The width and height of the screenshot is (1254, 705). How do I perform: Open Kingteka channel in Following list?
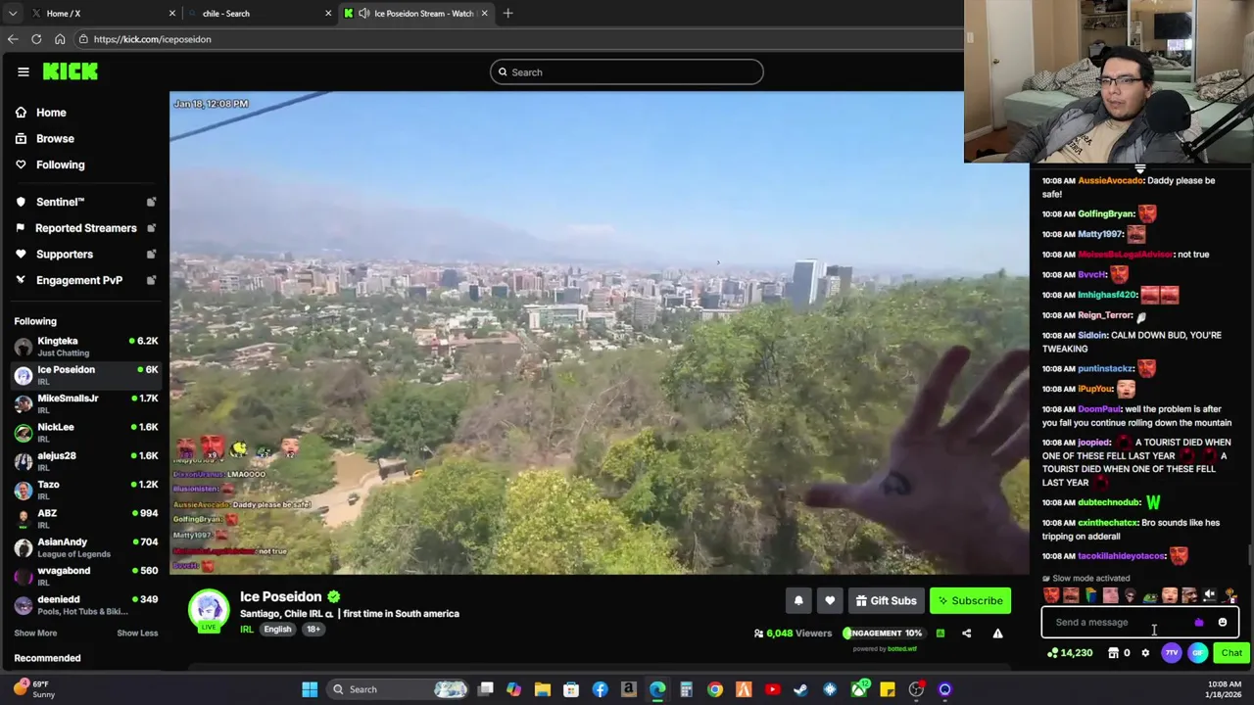(x=86, y=347)
